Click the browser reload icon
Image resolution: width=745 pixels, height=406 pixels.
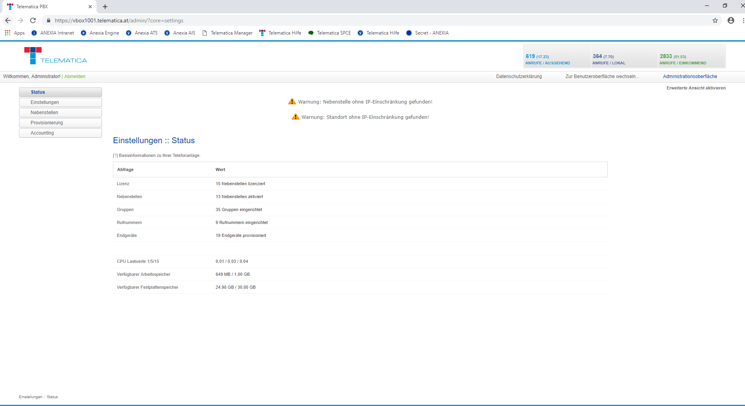click(x=33, y=20)
